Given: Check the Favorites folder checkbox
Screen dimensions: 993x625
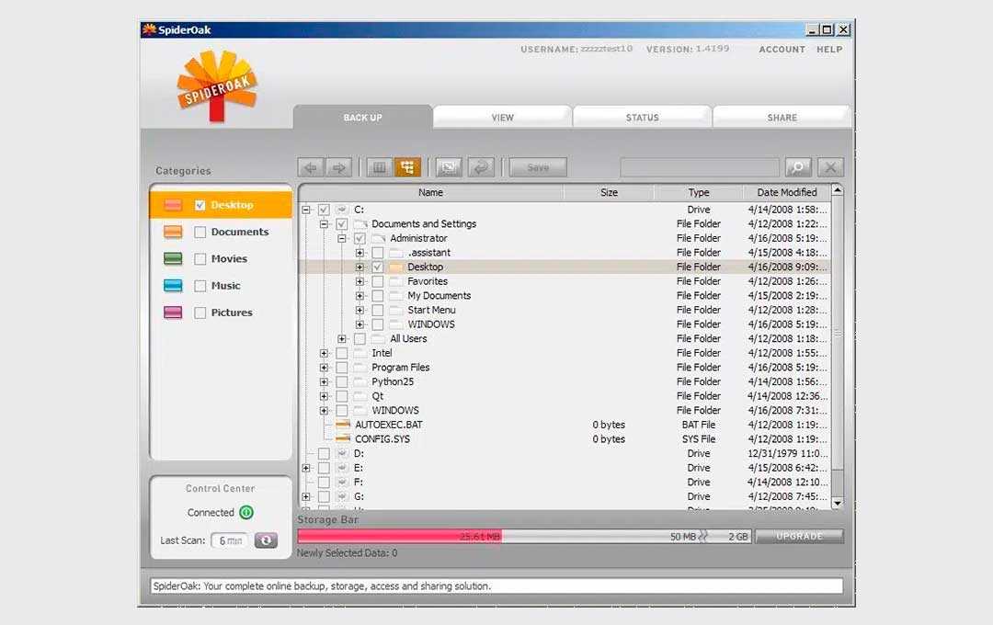Looking at the screenshot, I should point(378,281).
